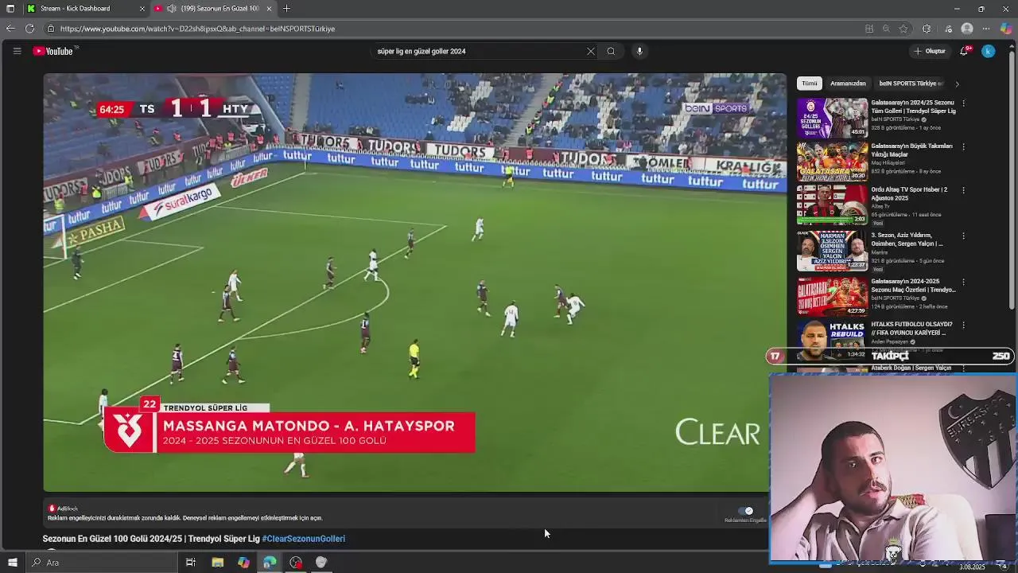
Task: Run search with the magnifier button
Action: tap(611, 51)
